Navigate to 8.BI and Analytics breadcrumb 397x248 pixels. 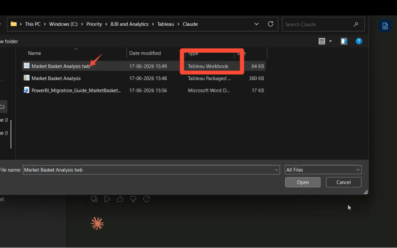(129, 24)
